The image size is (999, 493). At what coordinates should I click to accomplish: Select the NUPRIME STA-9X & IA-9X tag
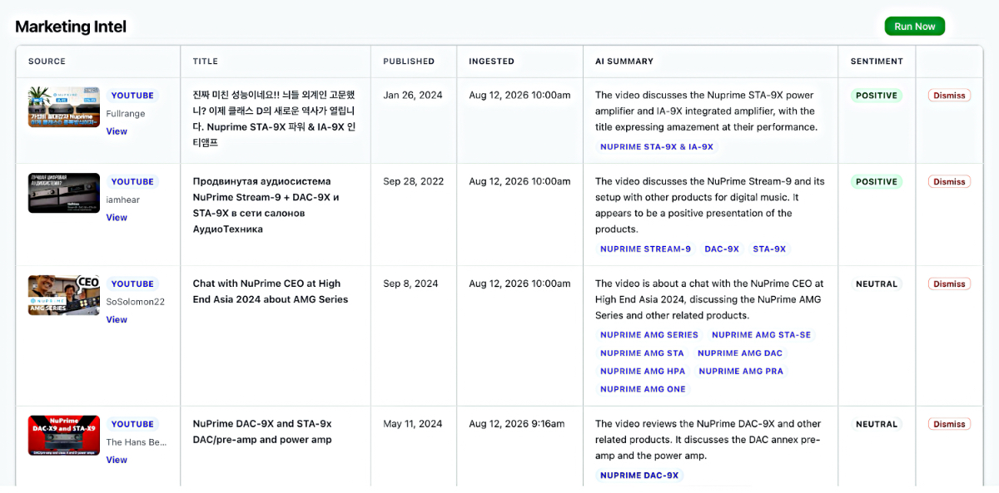click(x=657, y=147)
